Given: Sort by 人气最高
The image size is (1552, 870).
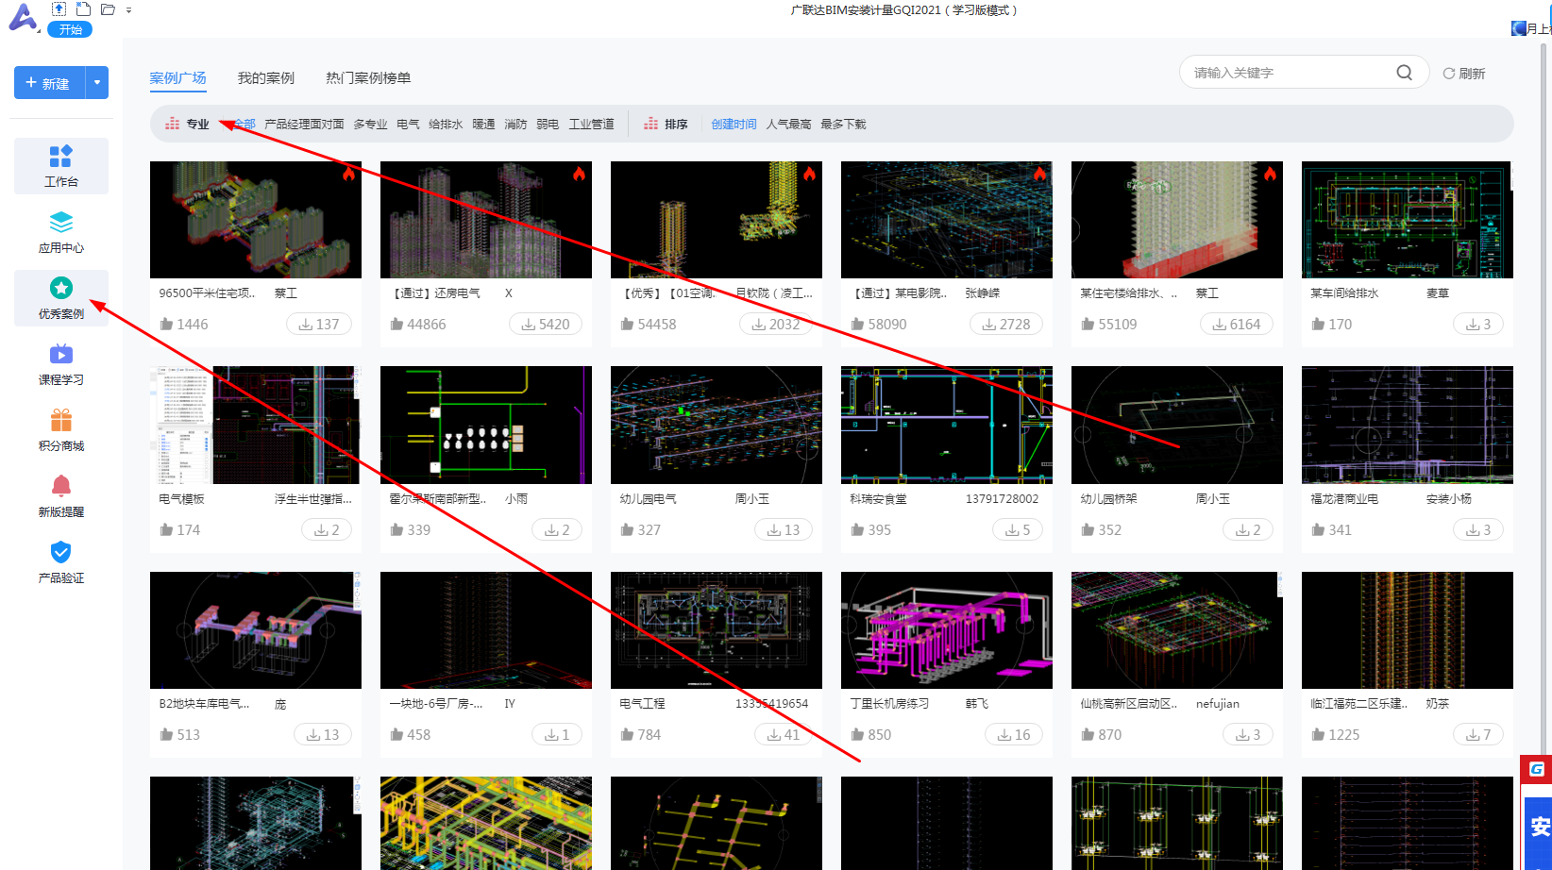Looking at the screenshot, I should pos(788,125).
